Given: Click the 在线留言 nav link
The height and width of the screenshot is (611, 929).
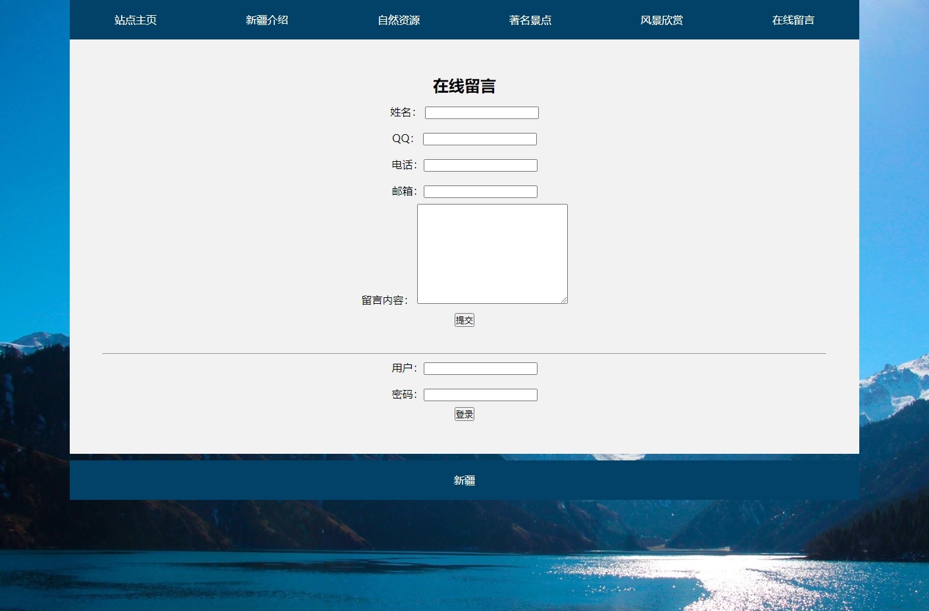Looking at the screenshot, I should [x=793, y=20].
